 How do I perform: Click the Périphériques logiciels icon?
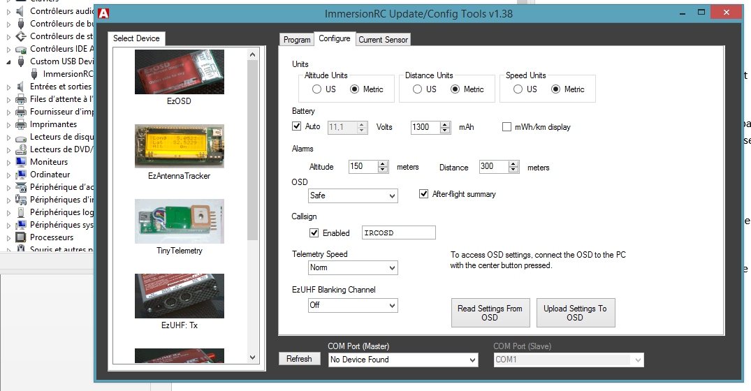[20, 212]
